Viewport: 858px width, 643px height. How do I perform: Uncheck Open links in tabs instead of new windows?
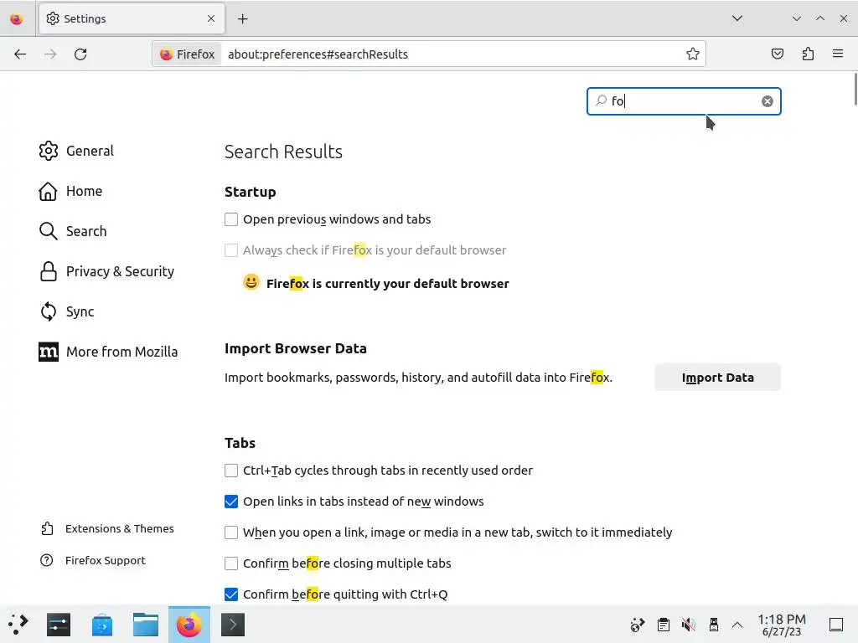coord(231,502)
